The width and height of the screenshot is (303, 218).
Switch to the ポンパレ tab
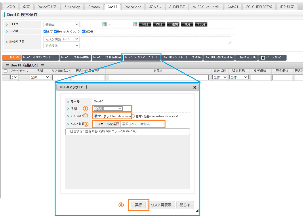click(155, 7)
